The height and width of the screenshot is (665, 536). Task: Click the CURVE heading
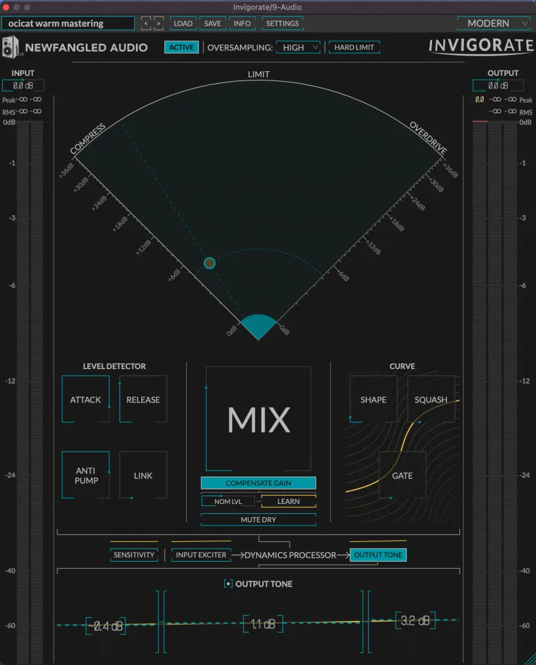(402, 366)
